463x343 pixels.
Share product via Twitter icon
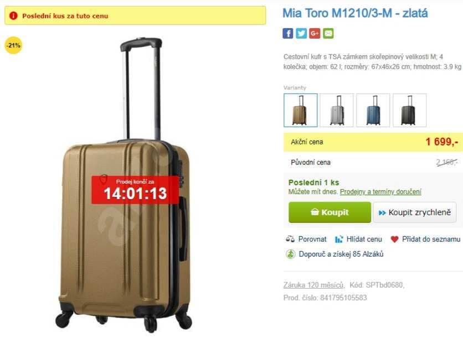point(301,33)
